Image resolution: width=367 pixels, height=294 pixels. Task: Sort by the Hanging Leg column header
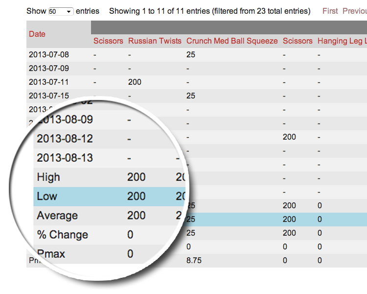[342, 41]
